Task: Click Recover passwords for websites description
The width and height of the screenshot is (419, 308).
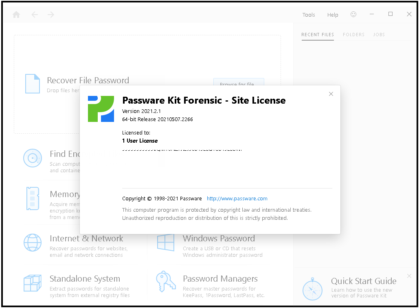Action: (89, 252)
